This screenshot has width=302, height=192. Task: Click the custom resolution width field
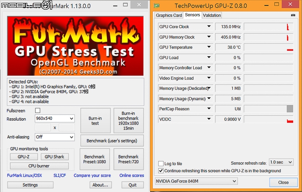coord(43,127)
